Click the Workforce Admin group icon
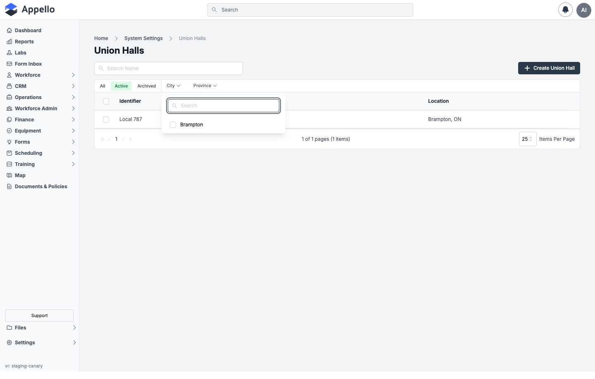 9,109
